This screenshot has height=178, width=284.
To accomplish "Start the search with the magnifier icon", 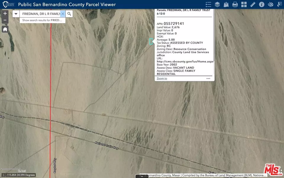I will click(69, 14).
